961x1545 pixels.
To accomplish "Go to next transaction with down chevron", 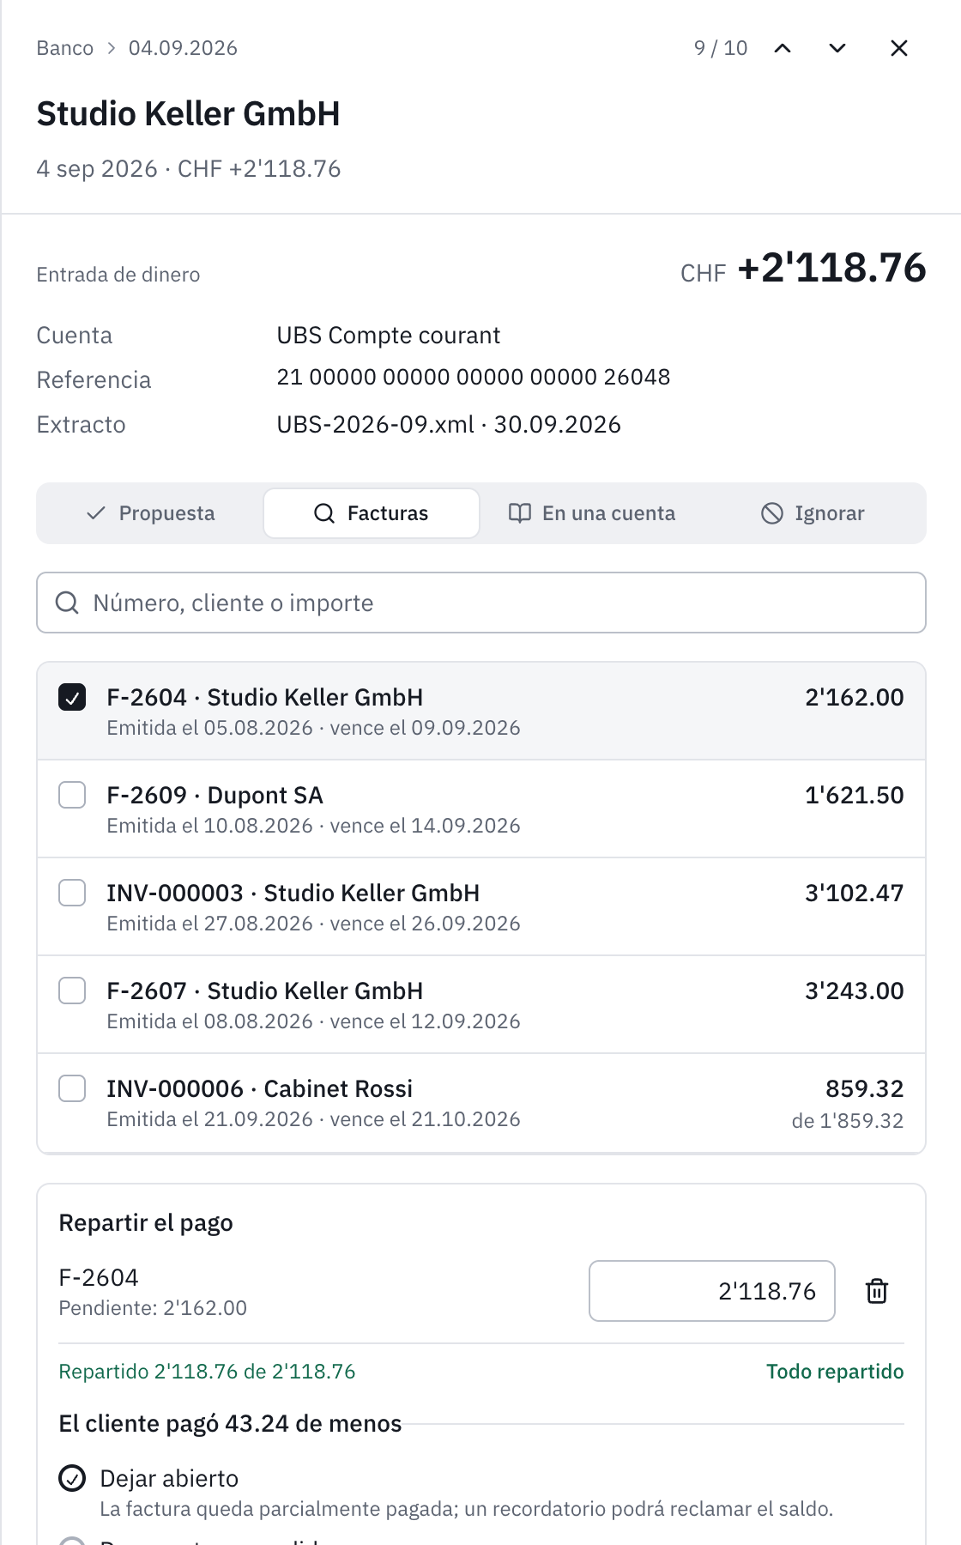I will [837, 48].
